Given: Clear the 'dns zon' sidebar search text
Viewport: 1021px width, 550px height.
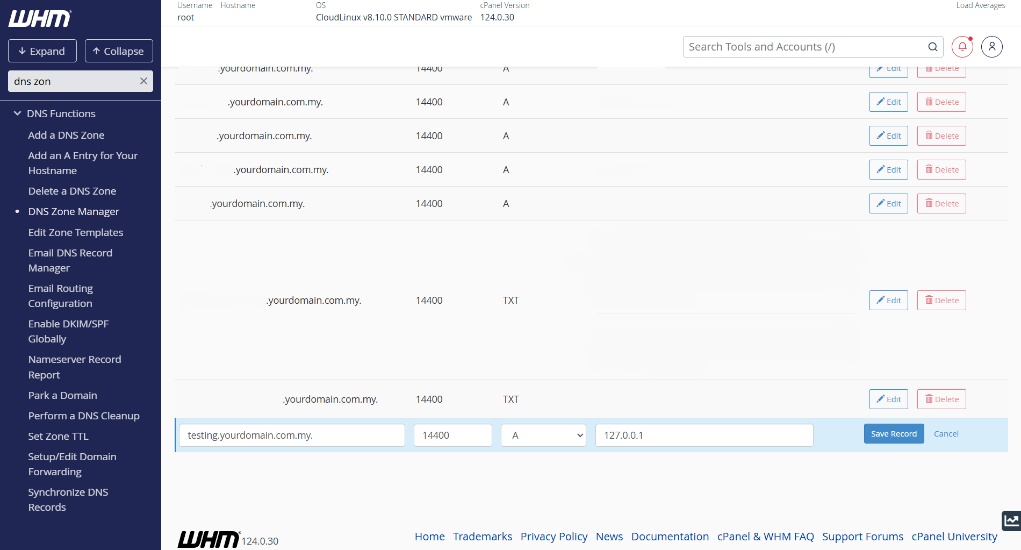Looking at the screenshot, I should point(143,81).
